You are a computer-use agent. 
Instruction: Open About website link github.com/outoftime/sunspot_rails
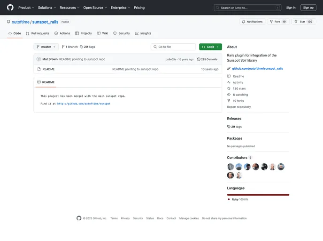pos(257,69)
